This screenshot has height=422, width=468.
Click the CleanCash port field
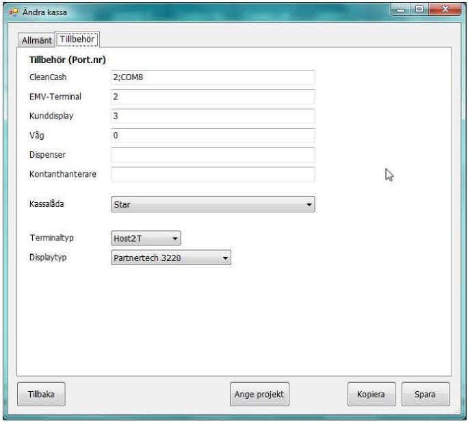click(213, 77)
